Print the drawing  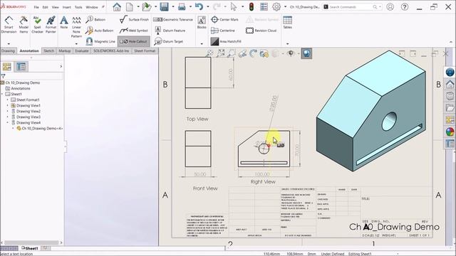point(182,6)
